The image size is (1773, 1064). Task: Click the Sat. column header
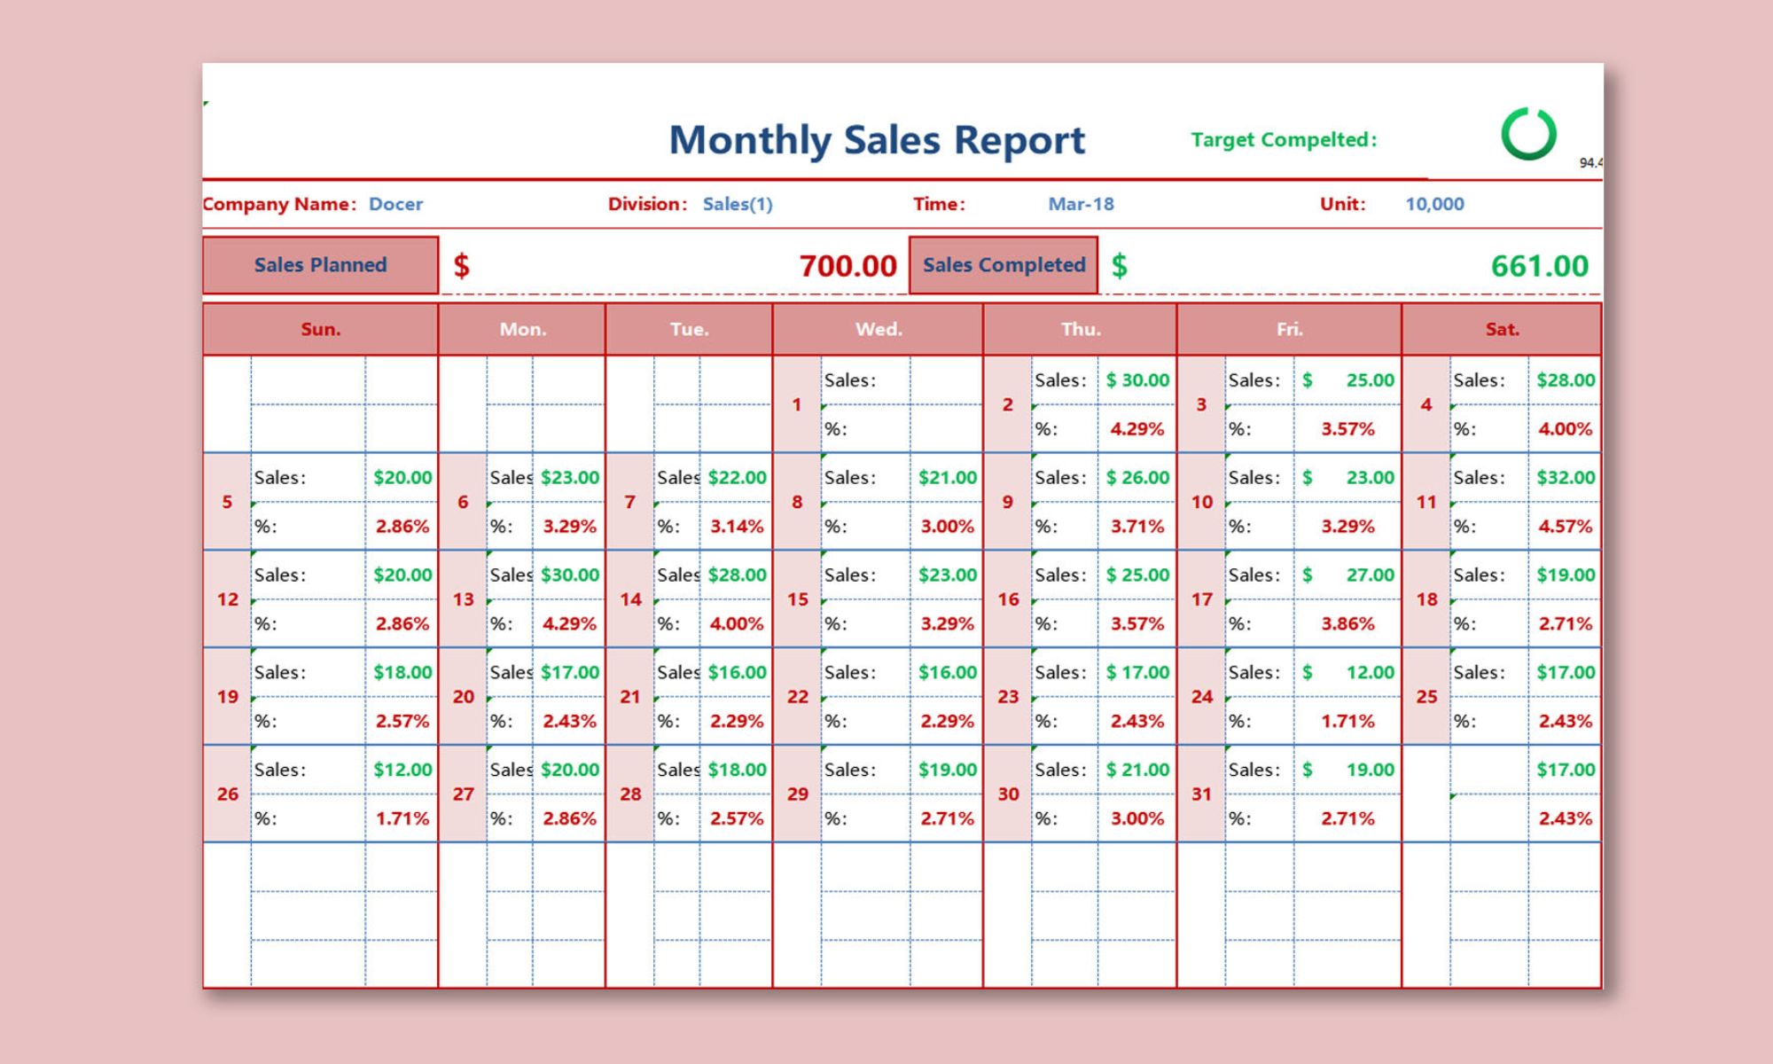[x=1502, y=329]
